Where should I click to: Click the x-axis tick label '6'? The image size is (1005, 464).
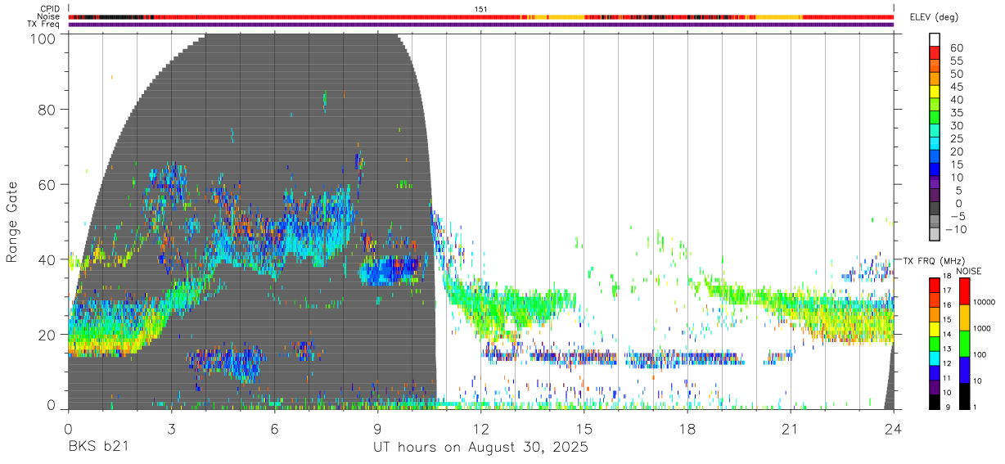click(x=274, y=429)
